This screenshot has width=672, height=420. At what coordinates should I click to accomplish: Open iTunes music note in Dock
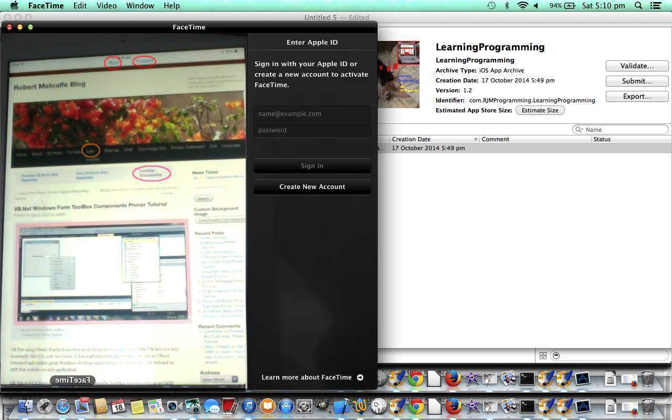pyautogui.click(x=248, y=406)
